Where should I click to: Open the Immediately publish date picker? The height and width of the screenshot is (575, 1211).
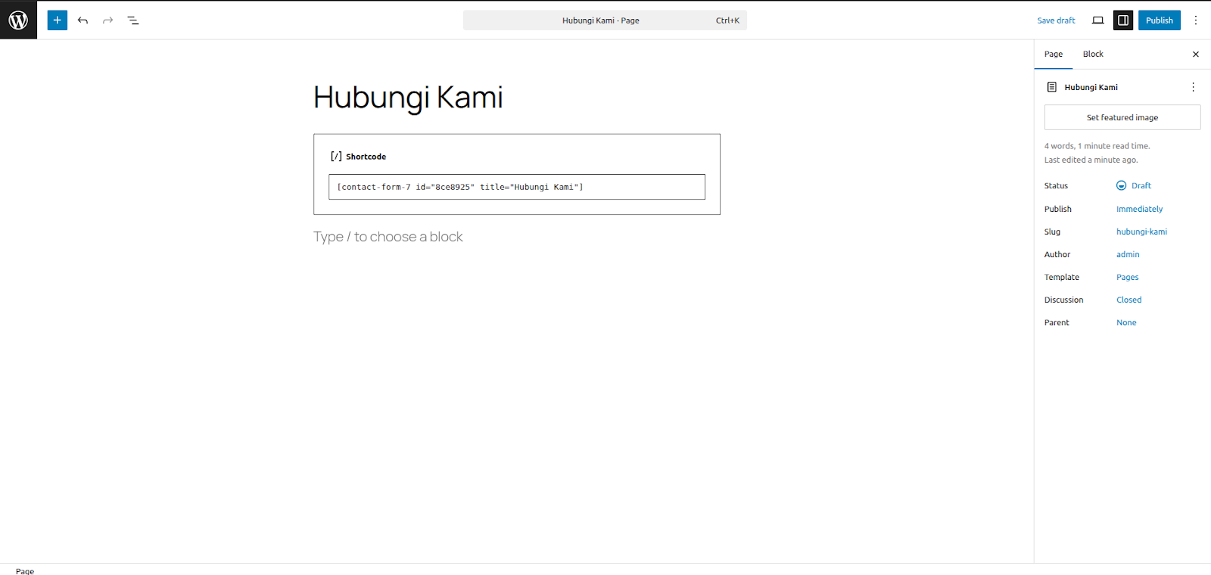[1139, 209]
